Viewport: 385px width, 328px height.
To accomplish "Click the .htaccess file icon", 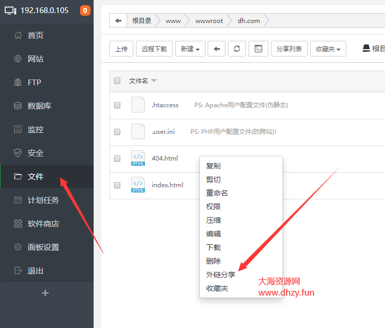I will pos(138,105).
